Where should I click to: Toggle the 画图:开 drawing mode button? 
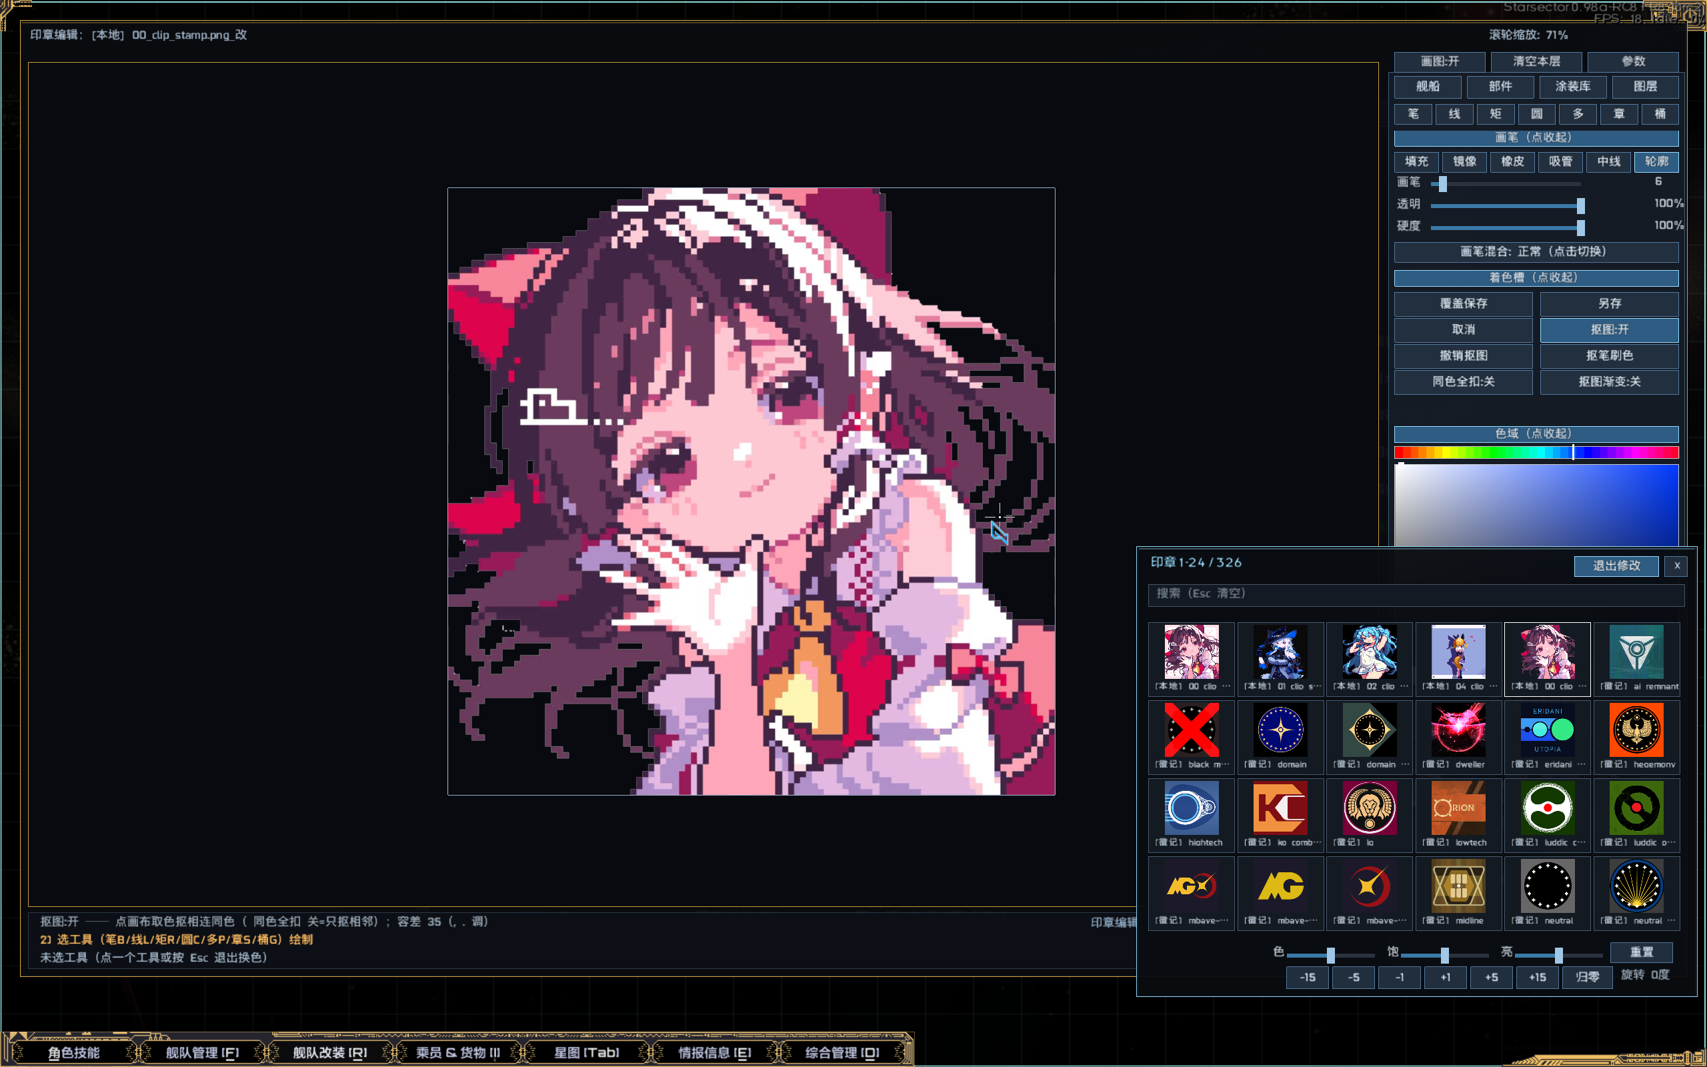tap(1440, 61)
